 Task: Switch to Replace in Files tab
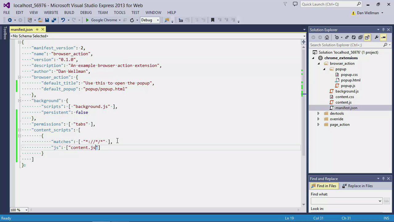click(x=357, y=186)
